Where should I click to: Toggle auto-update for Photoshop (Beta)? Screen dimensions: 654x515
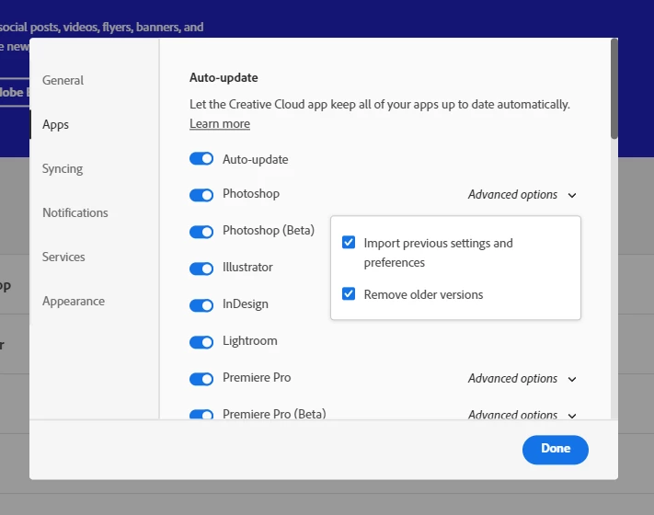click(201, 232)
